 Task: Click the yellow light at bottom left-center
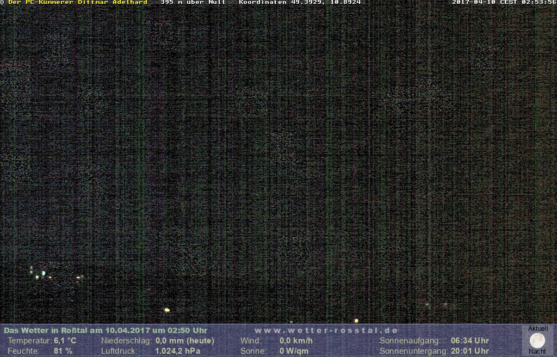tap(167, 310)
